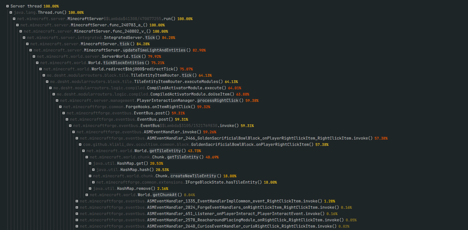Collapse the IntegratedServer.tick() branch

pos(24,37)
